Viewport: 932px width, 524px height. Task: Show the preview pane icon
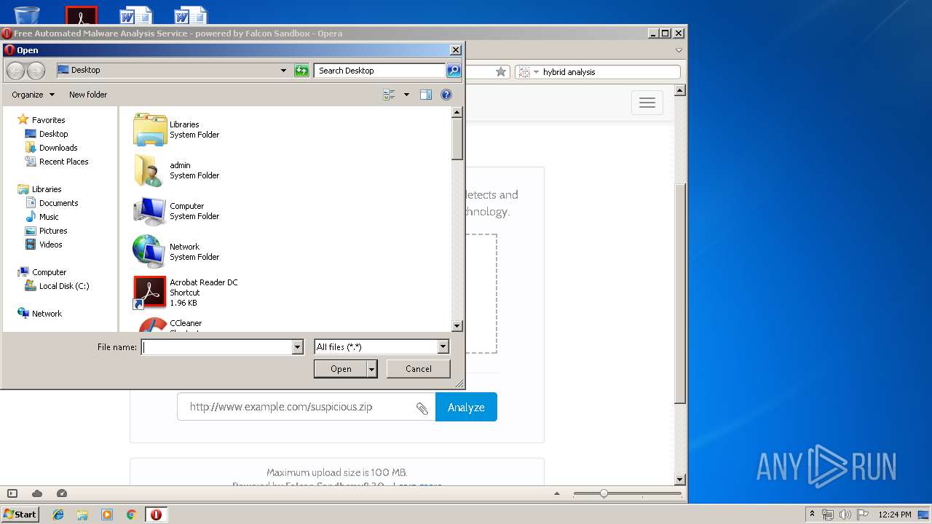point(426,95)
